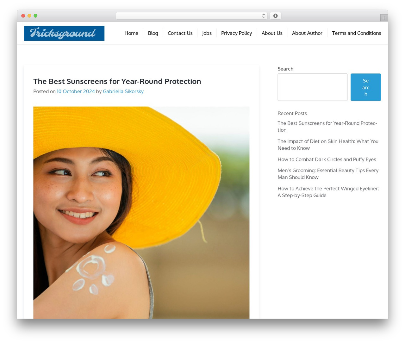The width and height of the screenshot is (405, 343).
Task: Focus the sidebar search input field
Action: point(312,87)
